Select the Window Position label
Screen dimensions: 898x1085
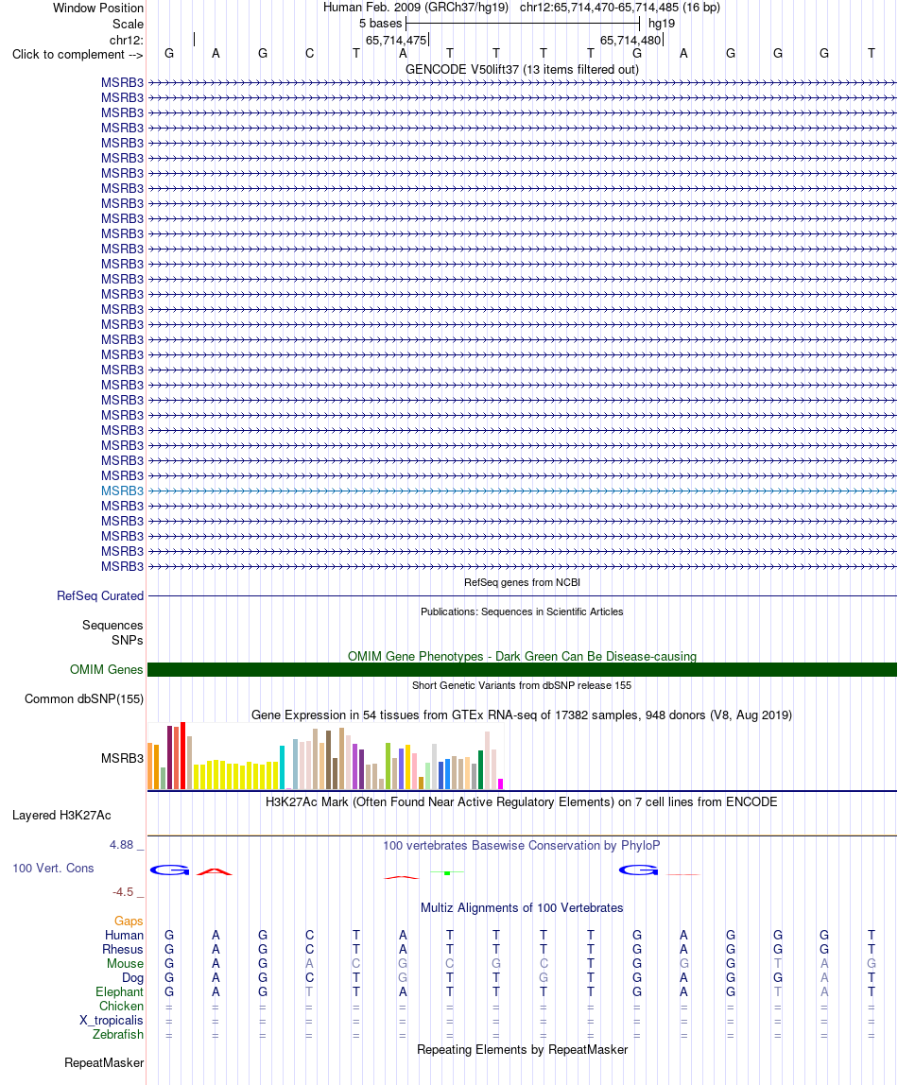(x=98, y=8)
